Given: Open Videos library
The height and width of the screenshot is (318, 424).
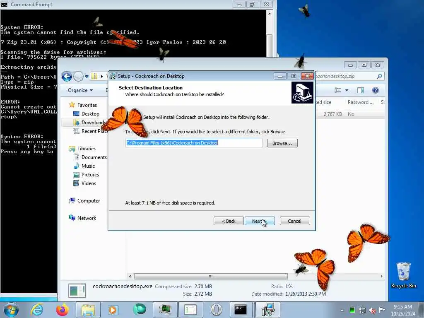Looking at the screenshot, I should pyautogui.click(x=89, y=183).
